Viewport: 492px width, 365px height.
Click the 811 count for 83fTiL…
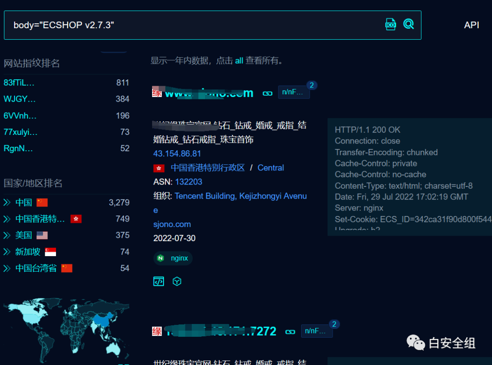pyautogui.click(x=123, y=82)
